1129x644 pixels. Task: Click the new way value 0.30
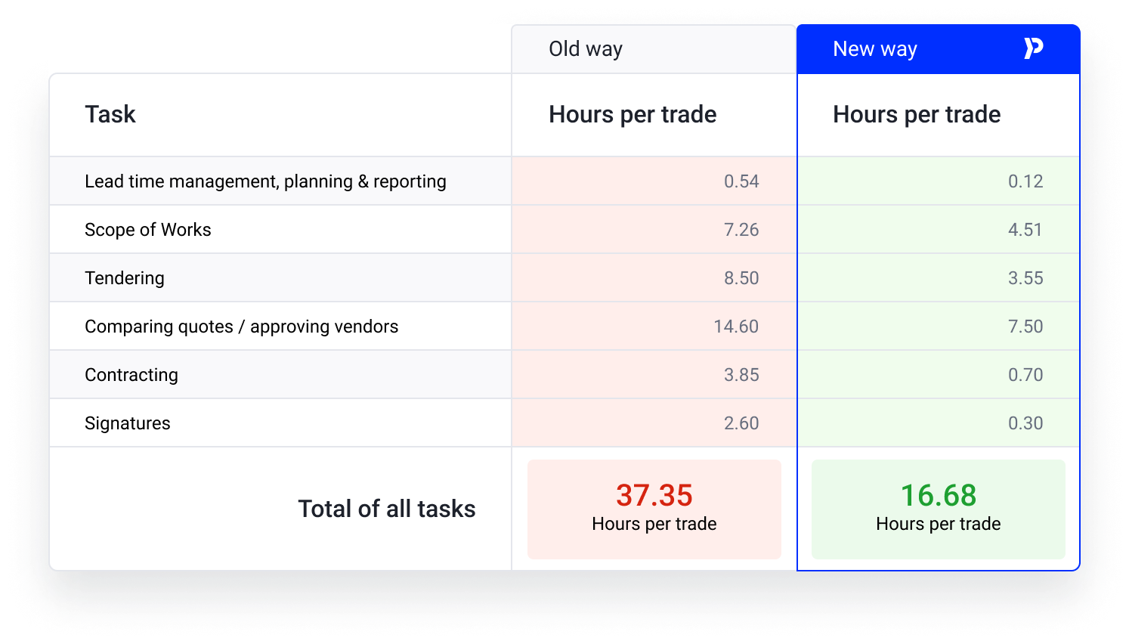(x=1025, y=423)
